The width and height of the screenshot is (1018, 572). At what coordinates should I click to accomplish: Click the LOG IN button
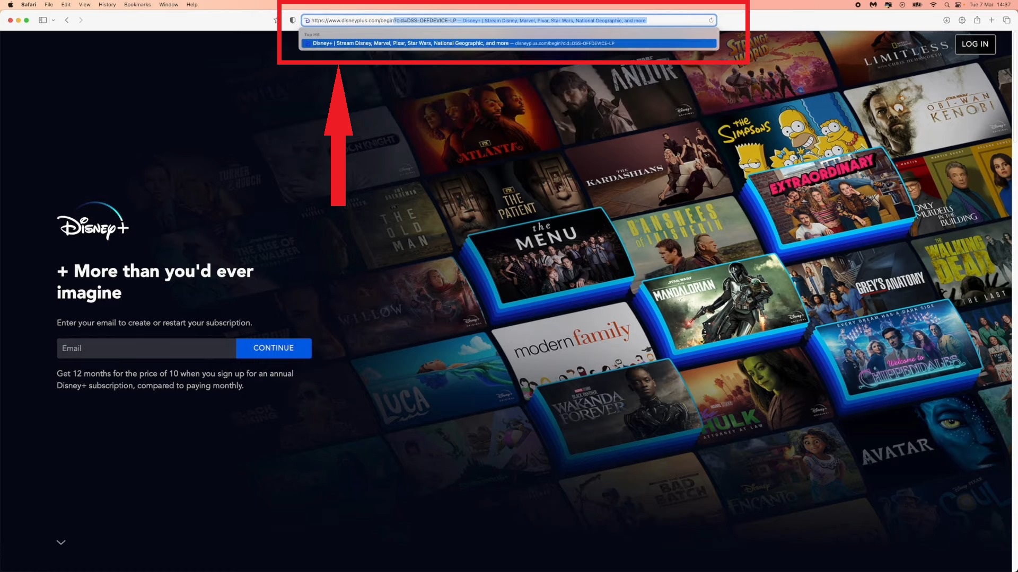click(x=975, y=44)
